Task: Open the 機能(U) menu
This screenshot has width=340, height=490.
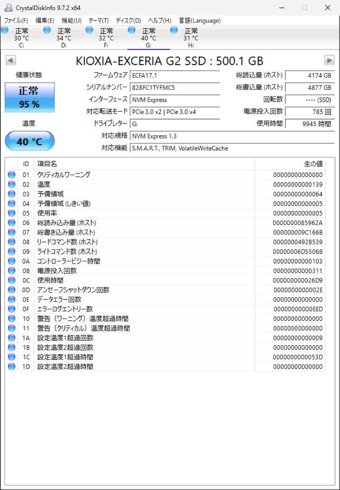Action: [72, 20]
